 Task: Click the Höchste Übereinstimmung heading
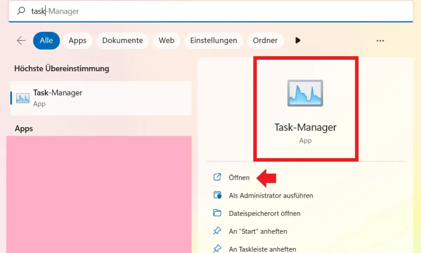62,69
